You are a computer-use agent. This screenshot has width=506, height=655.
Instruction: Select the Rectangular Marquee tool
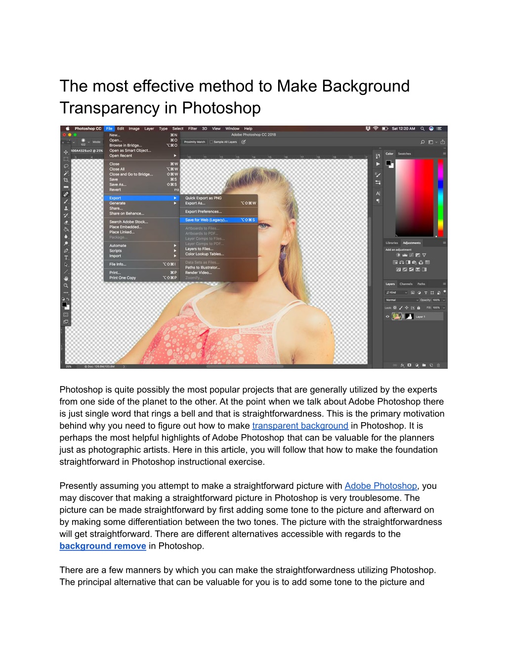click(66, 159)
